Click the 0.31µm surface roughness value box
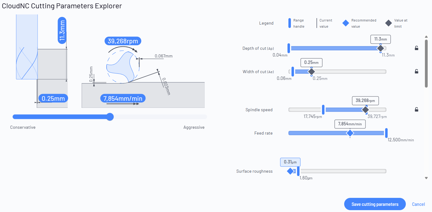 290,162
